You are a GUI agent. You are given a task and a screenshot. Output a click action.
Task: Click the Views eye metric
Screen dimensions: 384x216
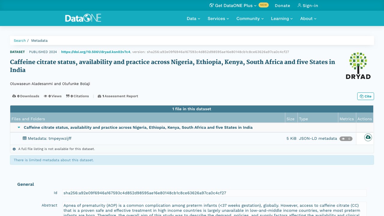pos(53,96)
